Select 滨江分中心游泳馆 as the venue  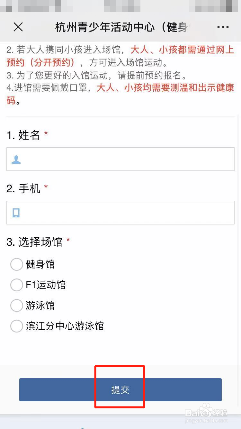coord(17,326)
